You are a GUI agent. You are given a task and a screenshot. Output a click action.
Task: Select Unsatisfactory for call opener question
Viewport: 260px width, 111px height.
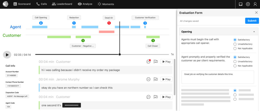[235, 44]
